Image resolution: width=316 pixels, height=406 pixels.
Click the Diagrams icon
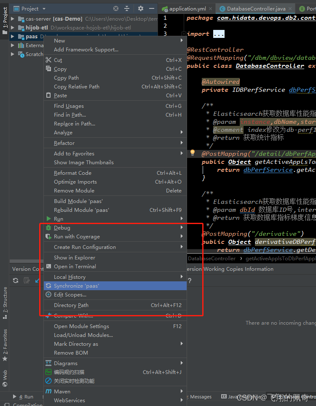pyautogui.click(x=48, y=363)
